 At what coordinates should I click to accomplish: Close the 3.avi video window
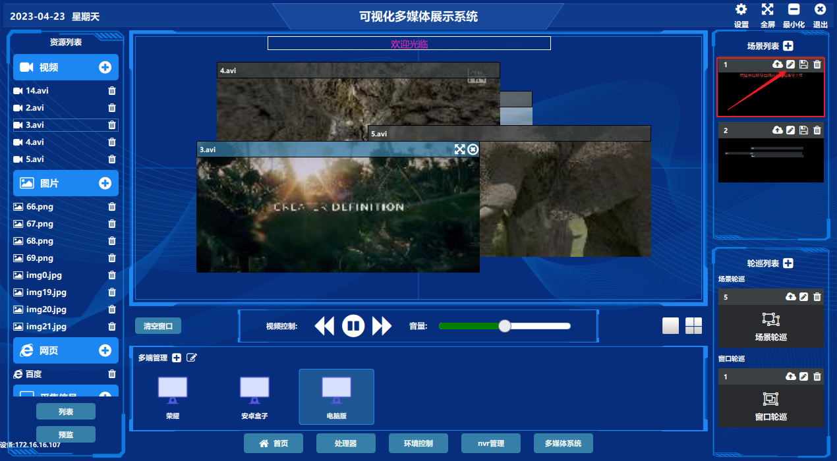point(473,149)
